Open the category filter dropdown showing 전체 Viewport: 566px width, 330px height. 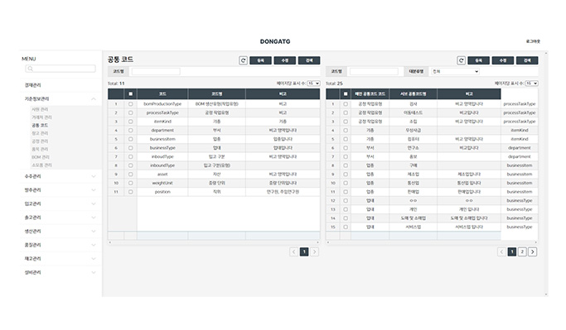[x=455, y=71]
